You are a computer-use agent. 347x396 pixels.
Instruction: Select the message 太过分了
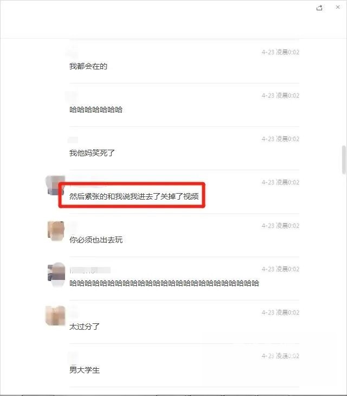click(84, 327)
